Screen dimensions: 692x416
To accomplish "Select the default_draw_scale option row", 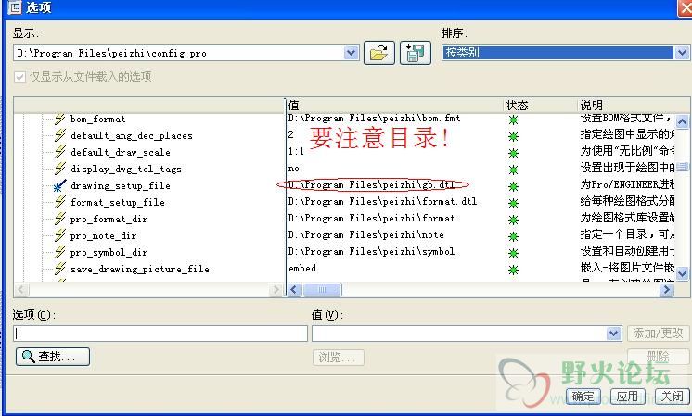I will pos(121,153).
